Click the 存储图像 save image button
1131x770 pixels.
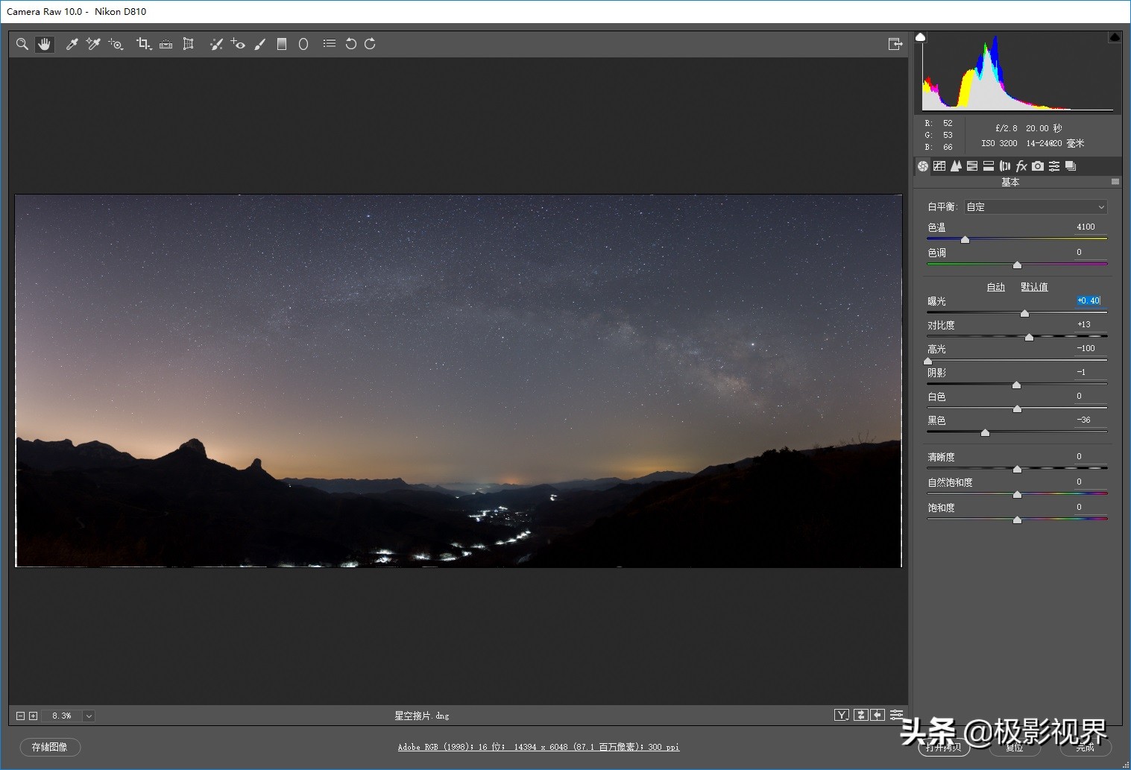tap(50, 747)
